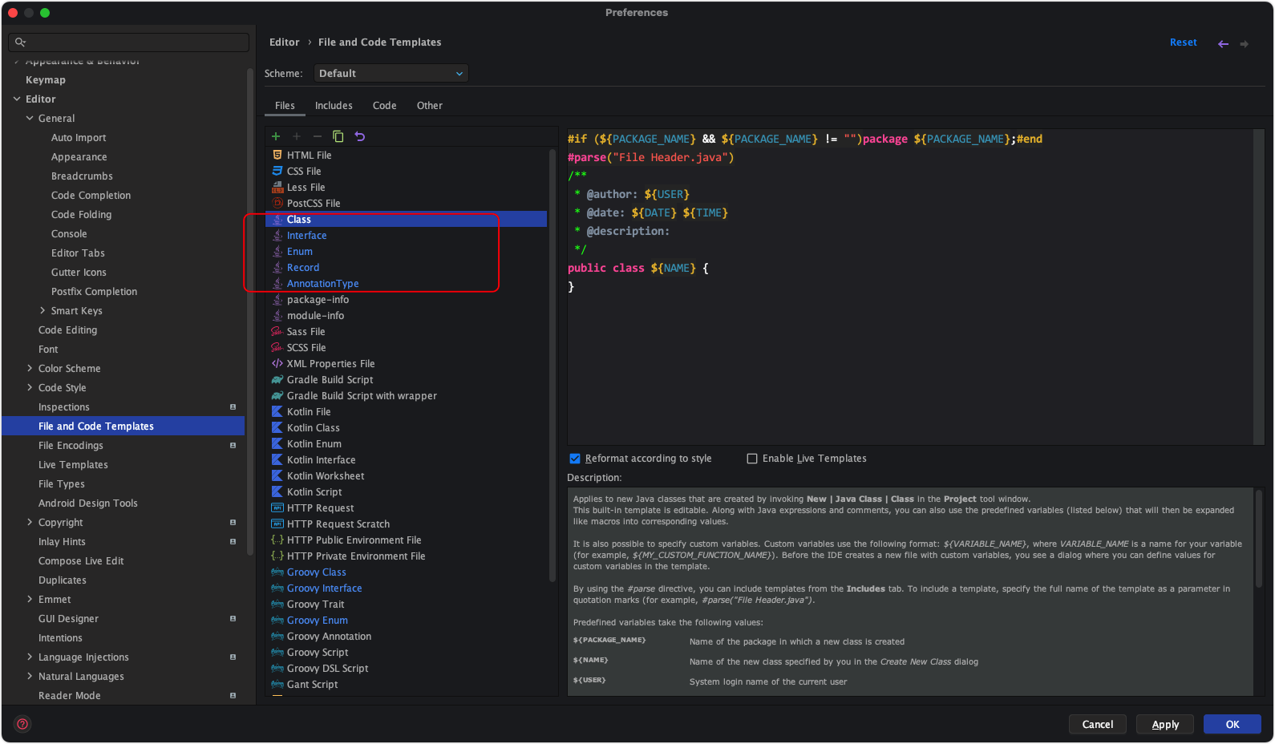Collapse the General tree node
This screenshot has width=1275, height=744.
point(30,119)
